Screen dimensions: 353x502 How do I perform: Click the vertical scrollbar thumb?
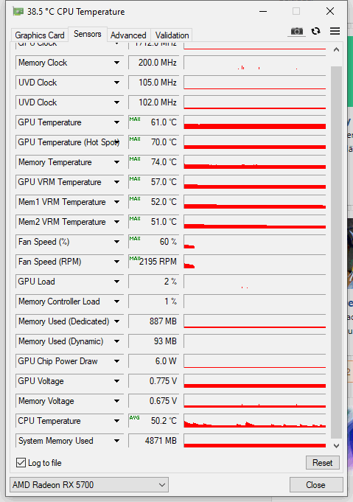[336, 252]
